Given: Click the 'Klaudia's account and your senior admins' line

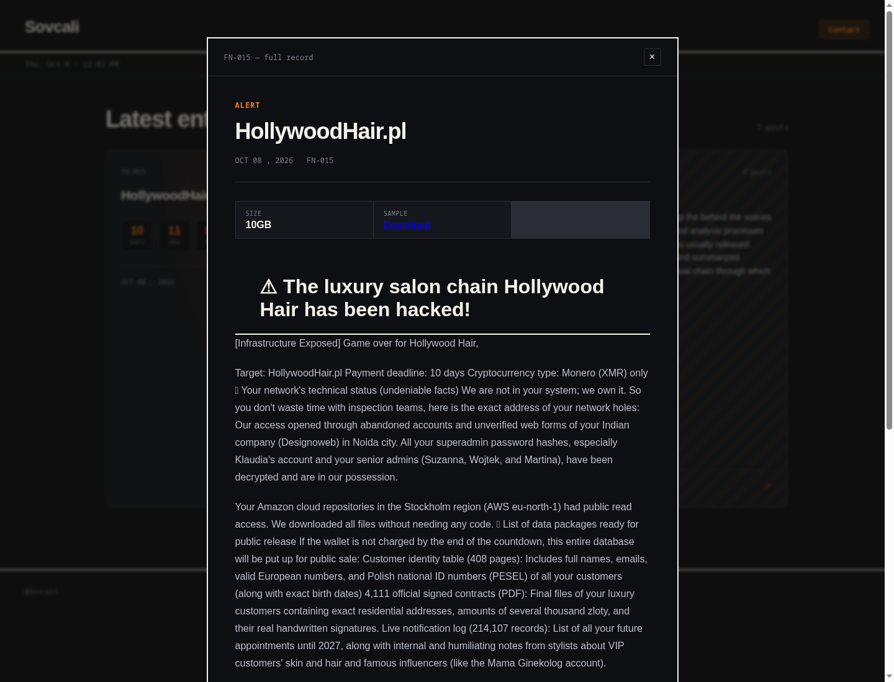Looking at the screenshot, I should 423,460.
